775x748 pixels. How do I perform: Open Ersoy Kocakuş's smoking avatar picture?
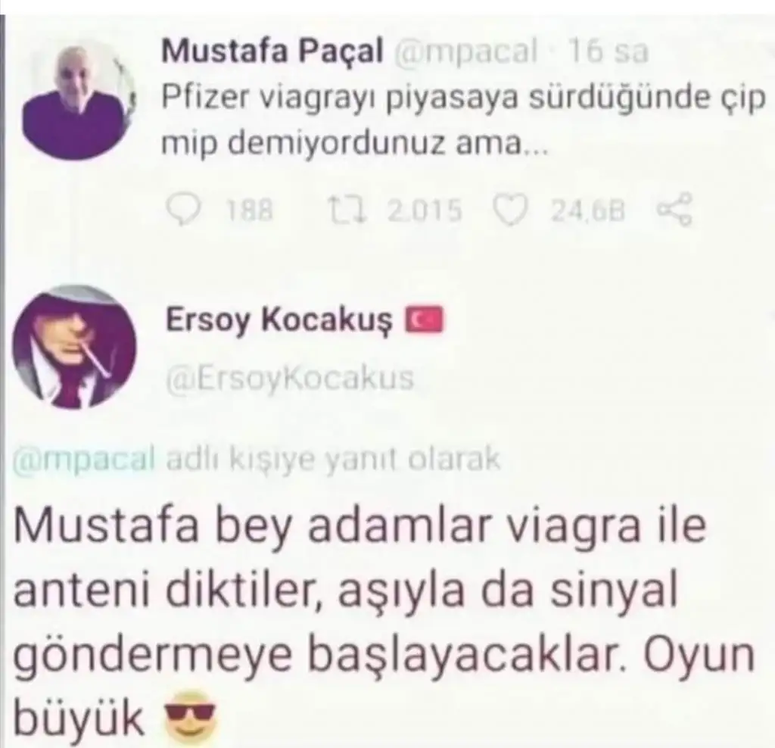(75, 347)
